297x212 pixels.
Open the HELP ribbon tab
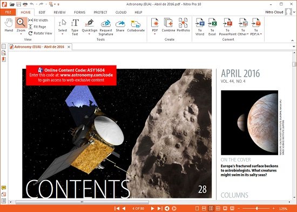point(138,12)
